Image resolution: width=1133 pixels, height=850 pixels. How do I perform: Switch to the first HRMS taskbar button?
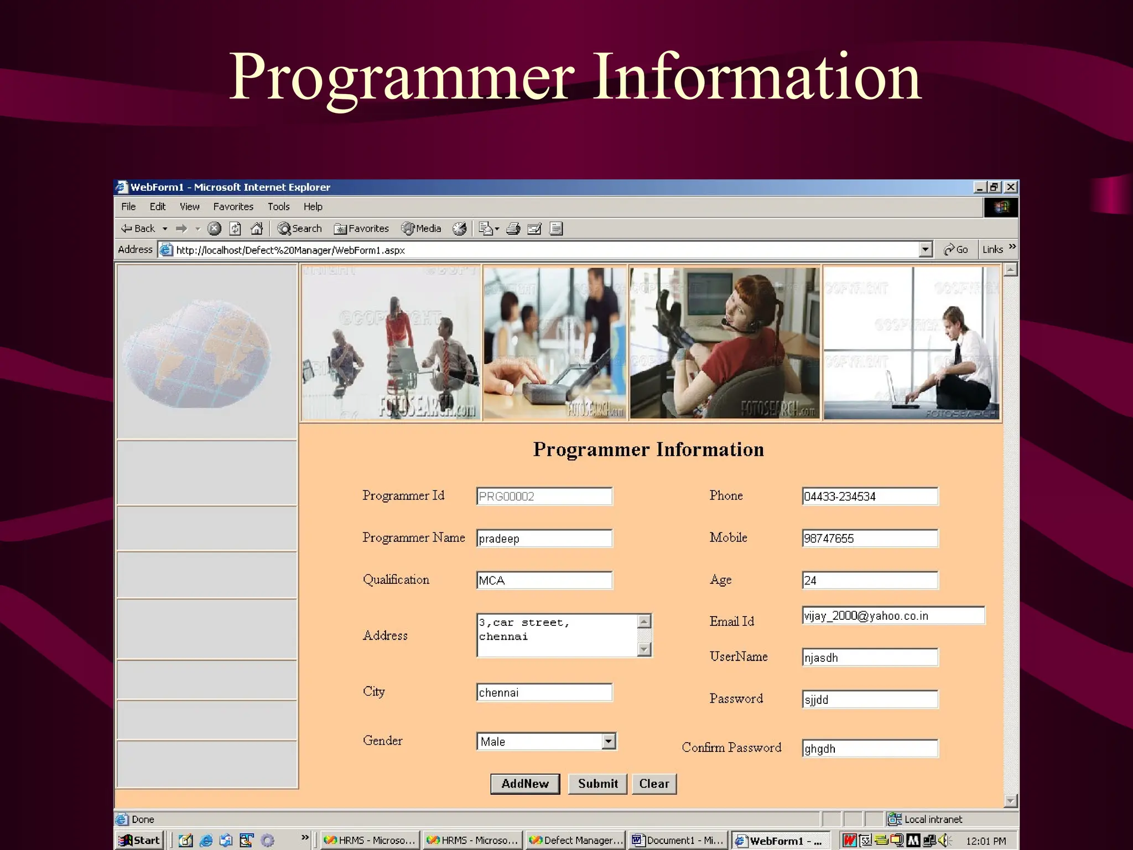pos(370,840)
